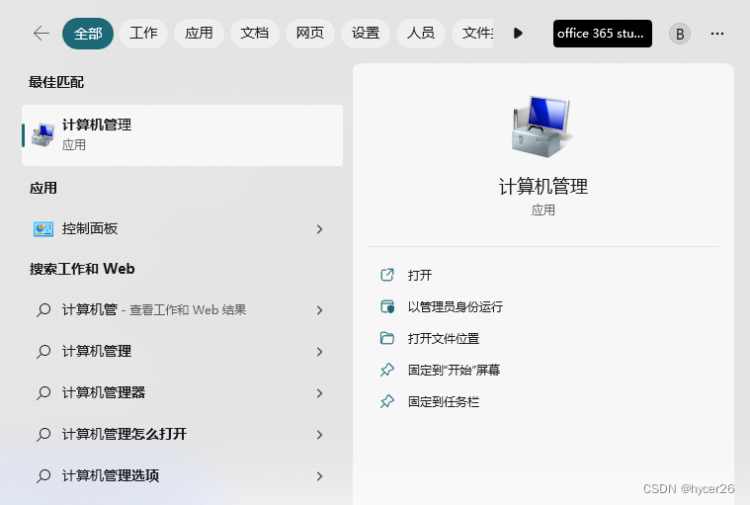Go back with the left arrow icon
The width and height of the screenshot is (750, 505).
pyautogui.click(x=42, y=34)
